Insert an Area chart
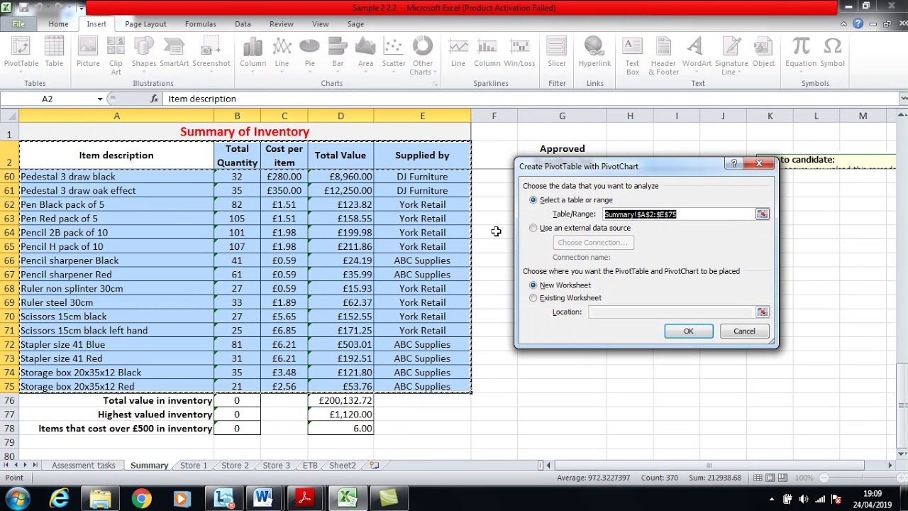The height and width of the screenshot is (511, 908). tap(365, 55)
